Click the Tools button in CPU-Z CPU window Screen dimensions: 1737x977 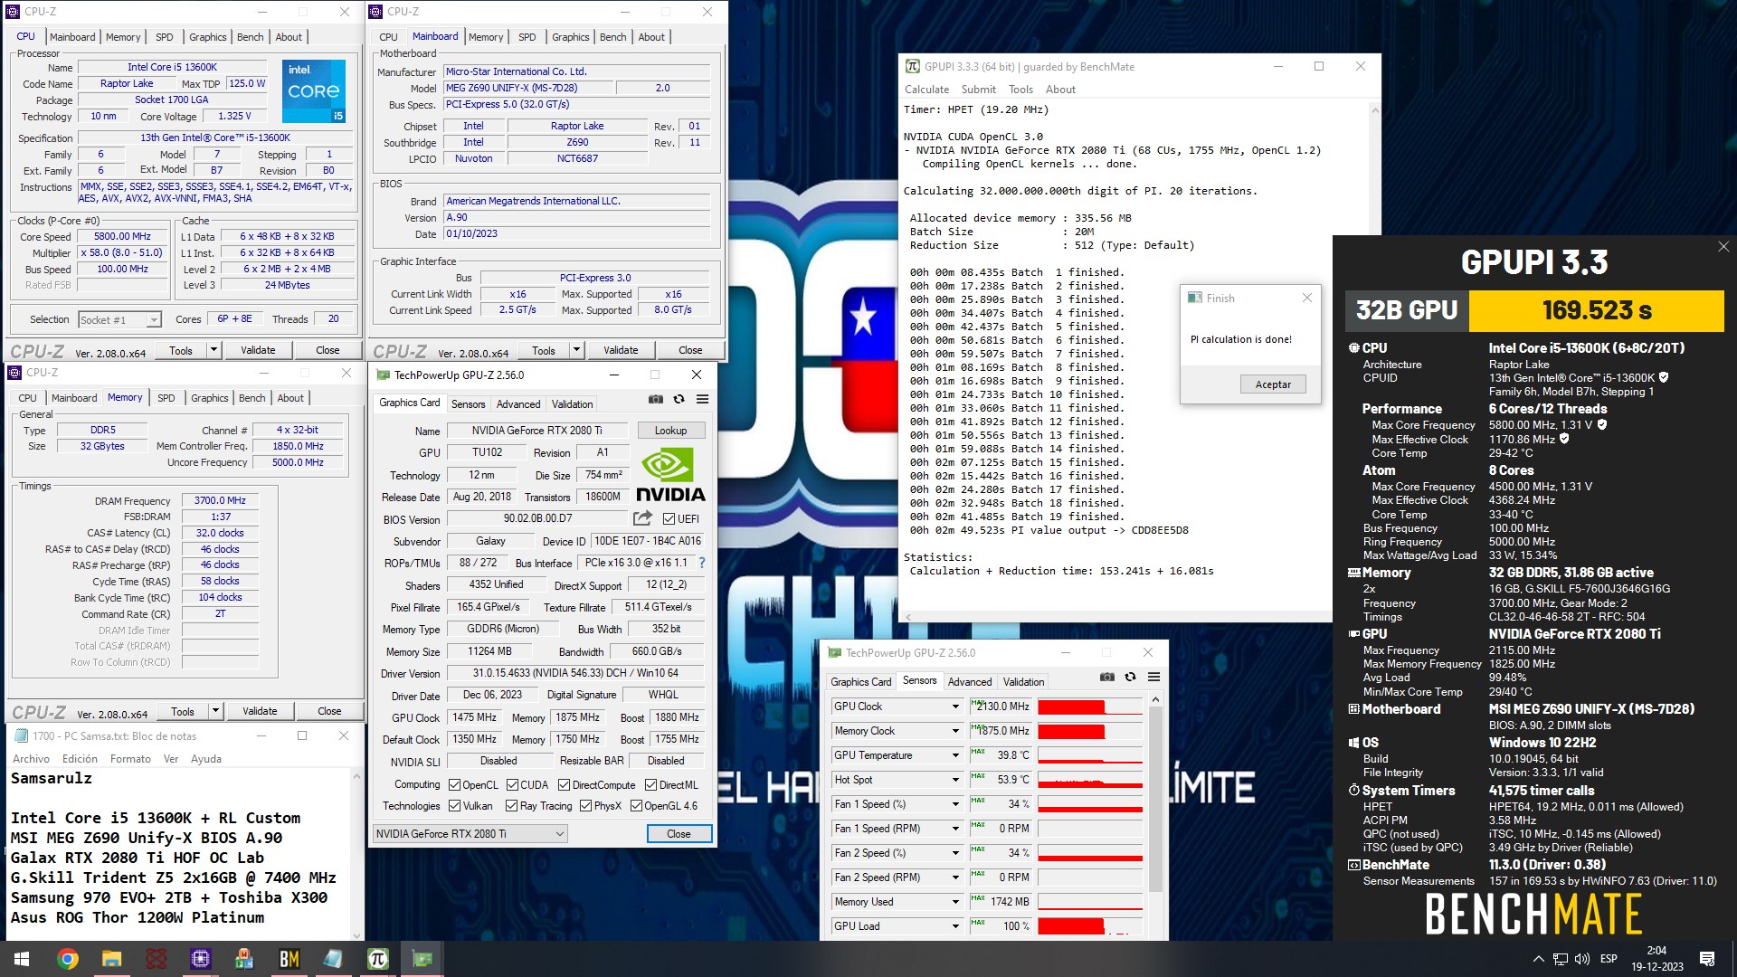click(181, 350)
